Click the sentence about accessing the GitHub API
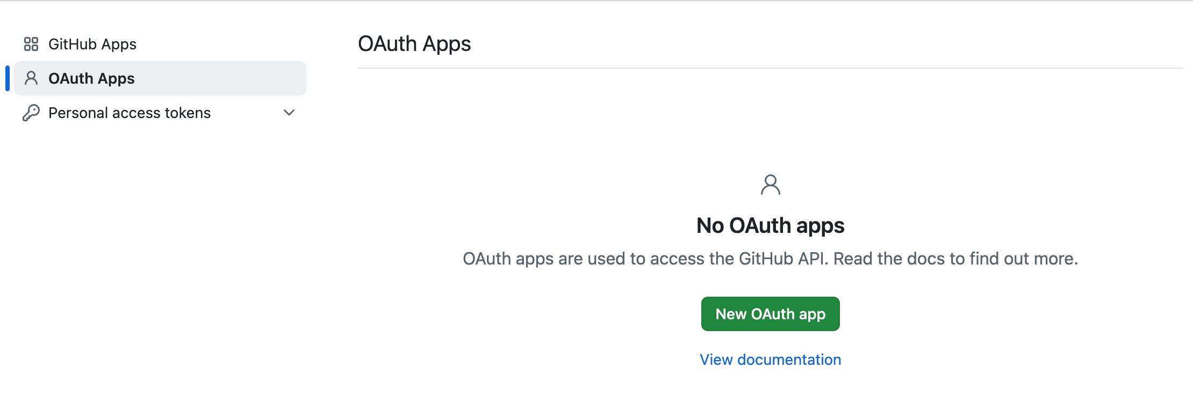This screenshot has width=1193, height=411. [646, 259]
